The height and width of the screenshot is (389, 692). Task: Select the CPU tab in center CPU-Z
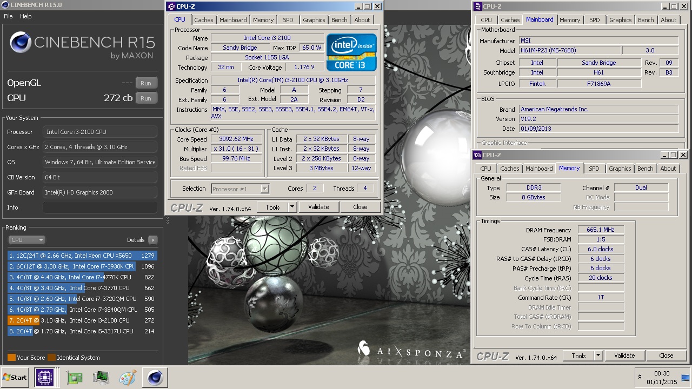[x=179, y=19]
